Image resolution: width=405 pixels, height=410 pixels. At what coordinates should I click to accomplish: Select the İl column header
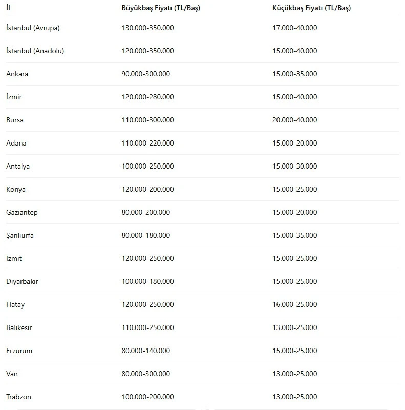click(8, 8)
